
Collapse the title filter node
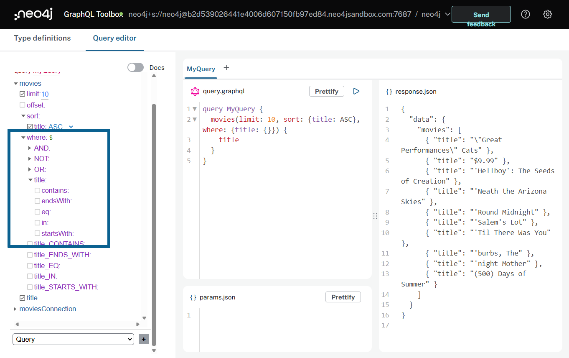[30, 180]
